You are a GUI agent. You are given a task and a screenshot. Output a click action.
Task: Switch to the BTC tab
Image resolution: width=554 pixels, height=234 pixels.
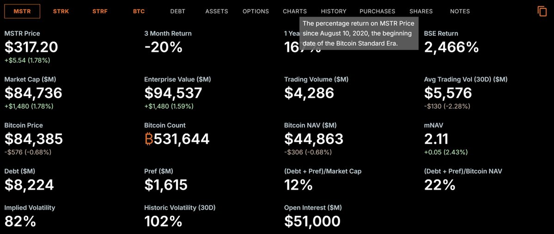(139, 11)
